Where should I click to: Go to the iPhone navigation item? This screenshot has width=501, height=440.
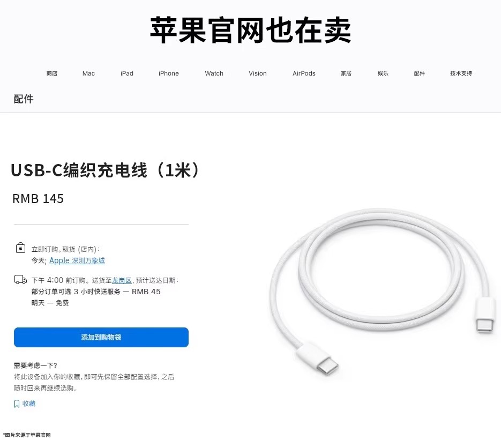coord(168,73)
